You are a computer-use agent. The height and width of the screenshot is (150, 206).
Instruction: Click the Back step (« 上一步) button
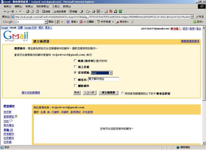tap(90, 93)
